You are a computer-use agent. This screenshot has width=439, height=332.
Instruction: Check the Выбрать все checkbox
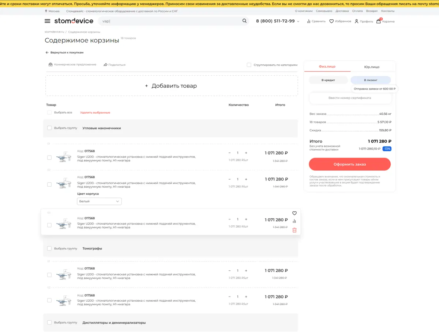click(49, 112)
